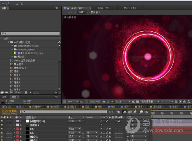Click viewer timecode 0:00:04:01 button
The width and height of the screenshot is (192, 141).
pyautogui.click(x=95, y=102)
